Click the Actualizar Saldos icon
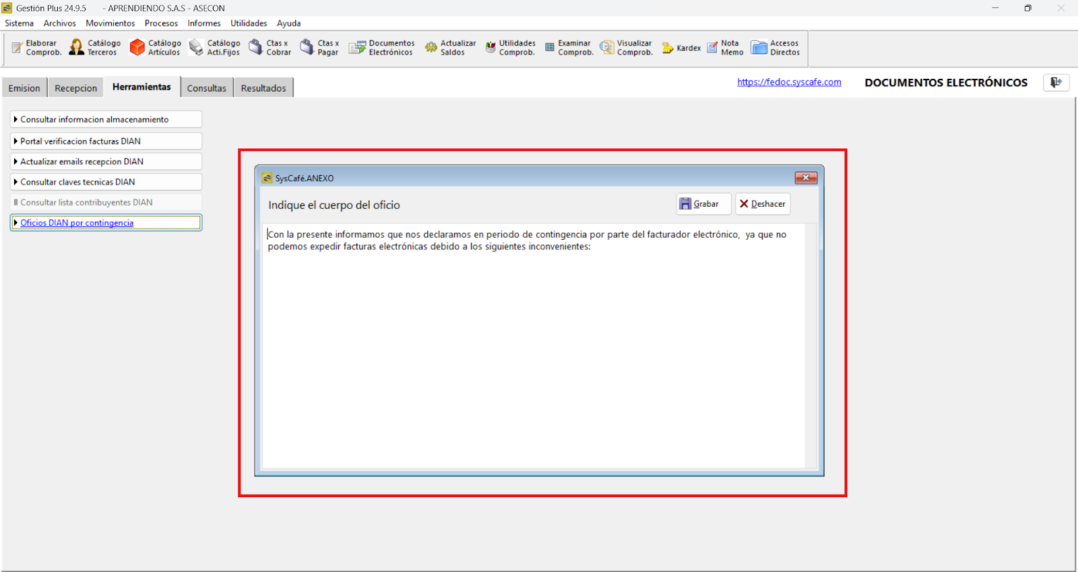The image size is (1078, 572). click(x=431, y=48)
